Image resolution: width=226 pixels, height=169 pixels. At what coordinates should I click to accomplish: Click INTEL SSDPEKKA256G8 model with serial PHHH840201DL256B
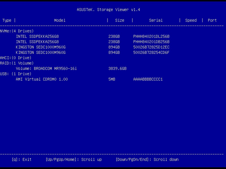[x=37, y=36]
